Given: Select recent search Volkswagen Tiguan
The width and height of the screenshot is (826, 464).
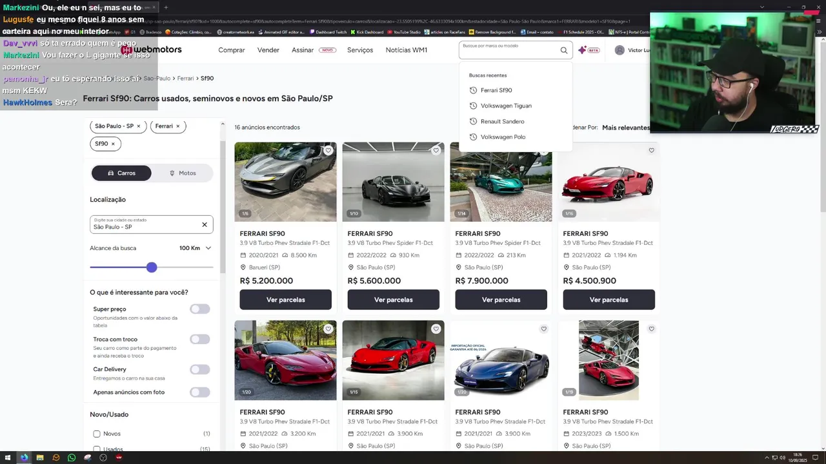Looking at the screenshot, I should pyautogui.click(x=506, y=106).
